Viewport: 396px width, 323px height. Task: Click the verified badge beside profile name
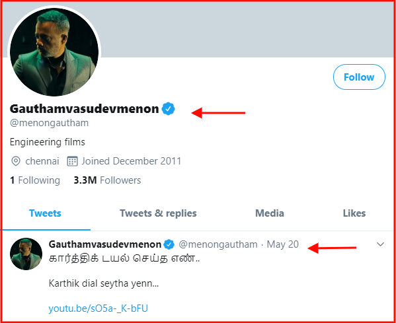tap(169, 109)
